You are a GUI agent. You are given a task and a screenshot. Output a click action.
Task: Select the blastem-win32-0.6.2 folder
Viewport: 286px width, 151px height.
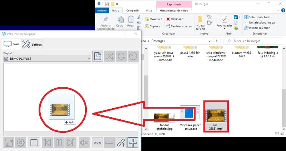click(242, 51)
